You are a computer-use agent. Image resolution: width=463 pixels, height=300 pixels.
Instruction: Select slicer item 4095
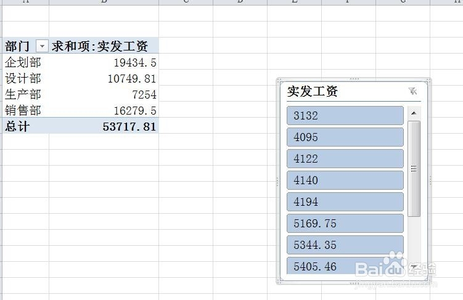tap(345, 137)
